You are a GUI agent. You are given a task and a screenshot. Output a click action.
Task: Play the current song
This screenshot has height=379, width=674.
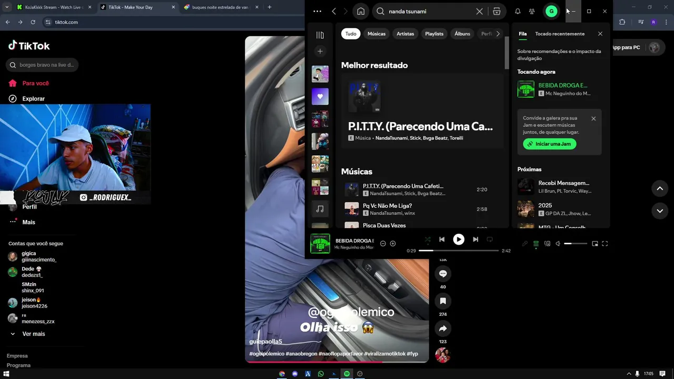pyautogui.click(x=459, y=240)
